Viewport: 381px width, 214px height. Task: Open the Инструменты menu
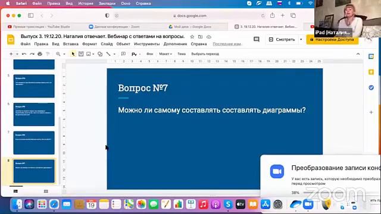(147, 44)
